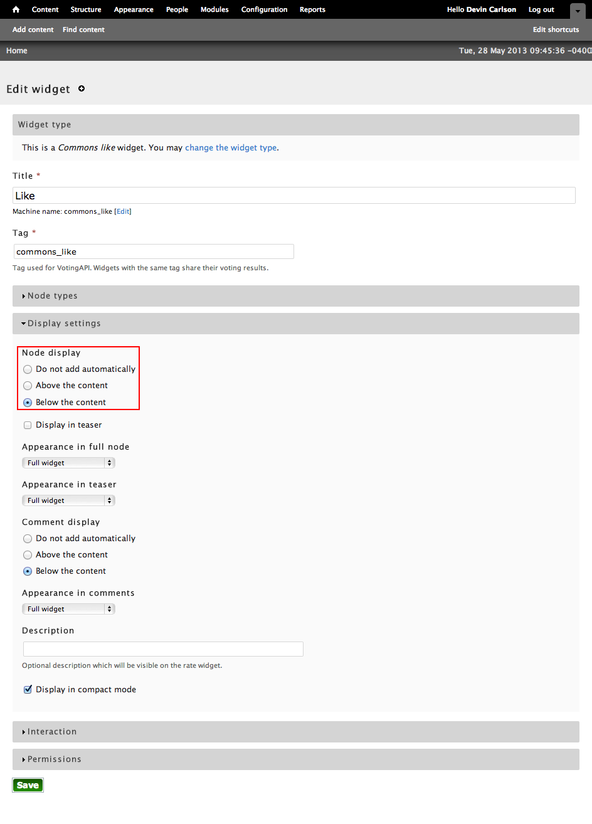Expand the Node types section
The width and height of the screenshot is (592, 824).
53,295
